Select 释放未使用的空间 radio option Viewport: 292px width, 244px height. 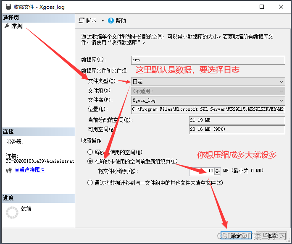[90, 152]
